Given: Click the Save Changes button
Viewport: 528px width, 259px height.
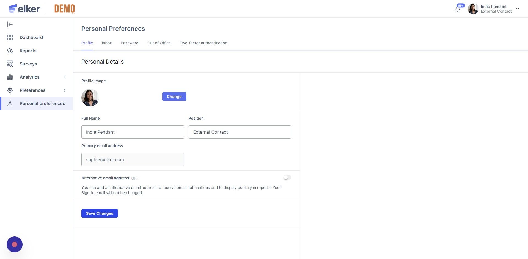Looking at the screenshot, I should (x=100, y=213).
